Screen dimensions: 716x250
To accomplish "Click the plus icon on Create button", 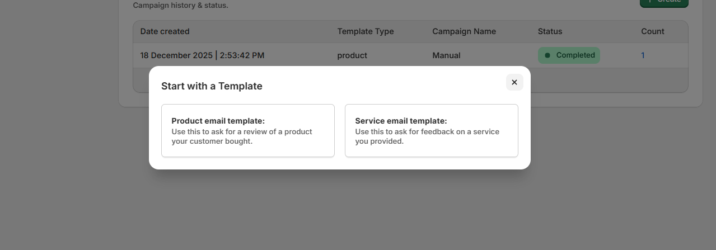I will [x=649, y=2].
